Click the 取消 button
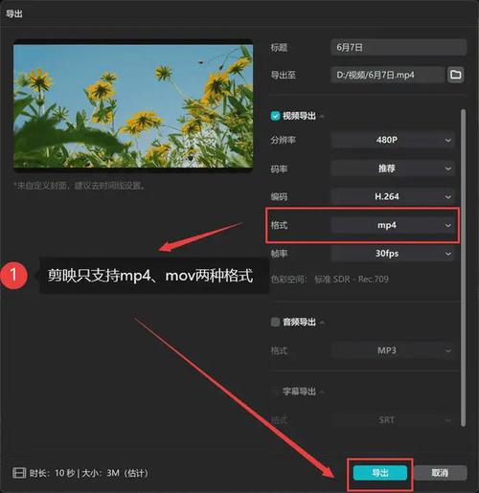The image size is (479, 493). [440, 473]
